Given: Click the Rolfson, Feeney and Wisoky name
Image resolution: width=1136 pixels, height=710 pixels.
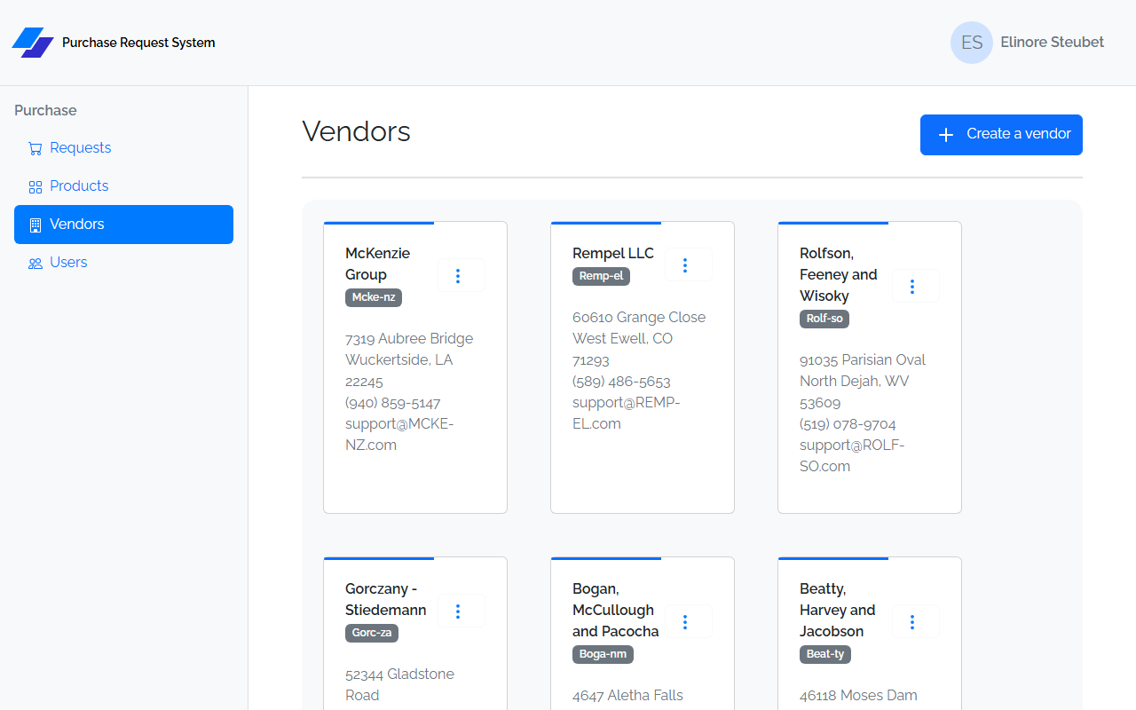Looking at the screenshot, I should 839,275.
